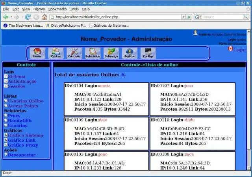Image resolution: width=252 pixels, height=177 pixels.
Task: Open the Configs monitor icon
Action: click(x=148, y=53)
